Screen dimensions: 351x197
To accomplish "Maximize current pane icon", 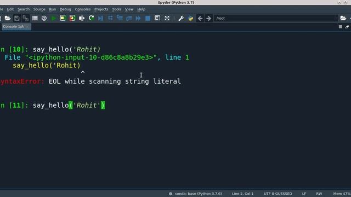I will click(157, 18).
